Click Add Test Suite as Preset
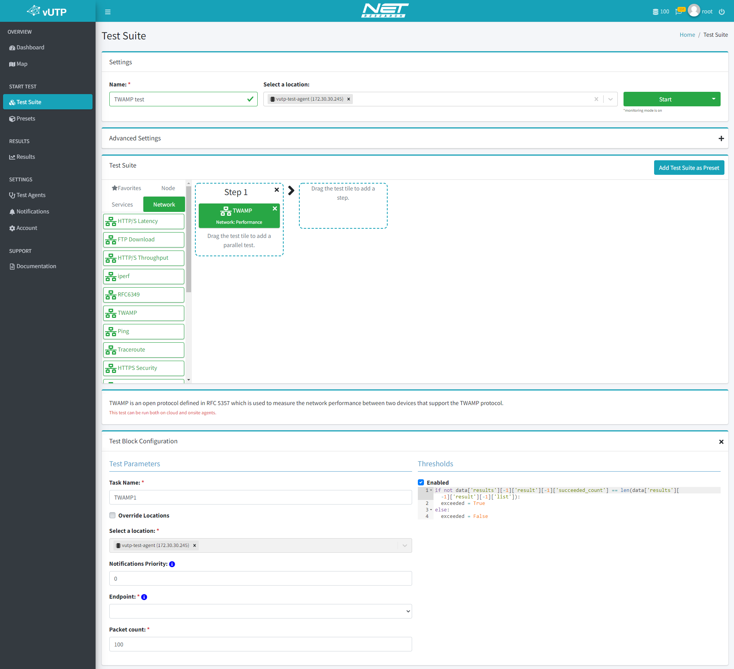 [x=689, y=168]
